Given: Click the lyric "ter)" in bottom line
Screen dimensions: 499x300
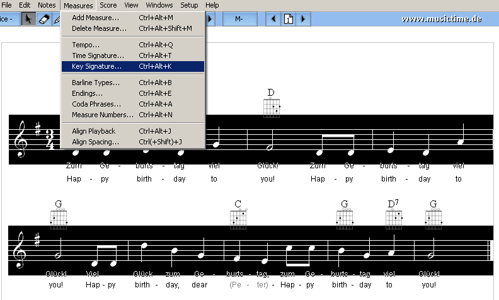Looking at the screenshot, I should pyautogui.click(x=263, y=285).
